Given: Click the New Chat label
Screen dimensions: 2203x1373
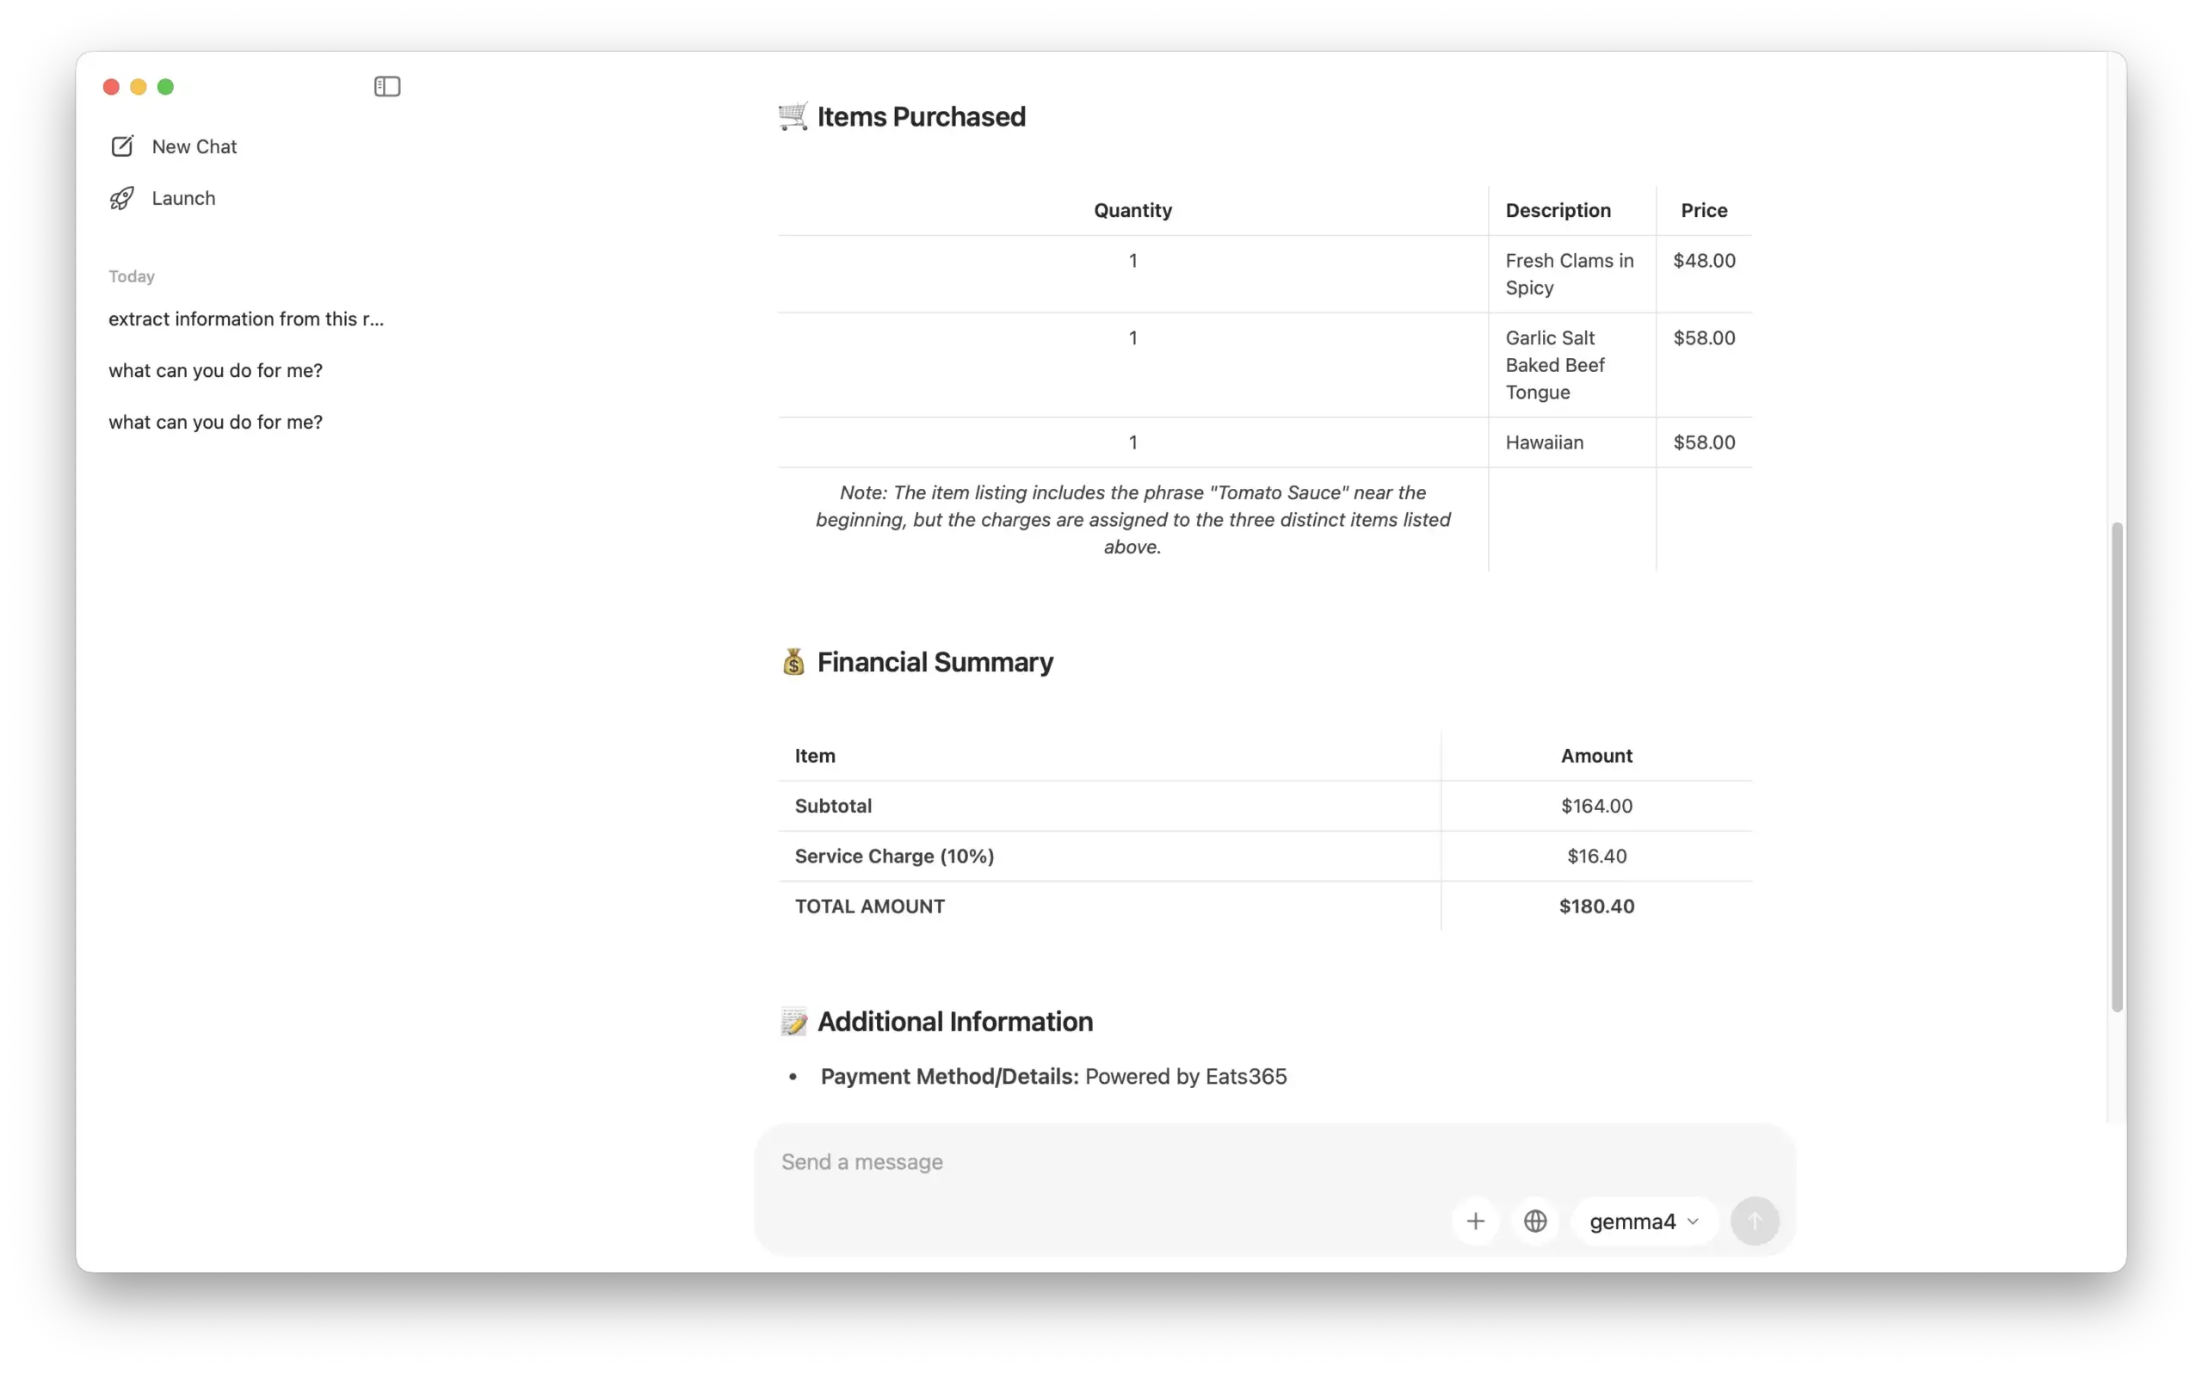Looking at the screenshot, I should tap(194, 146).
